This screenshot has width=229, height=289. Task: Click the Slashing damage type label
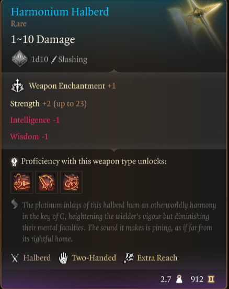(x=73, y=60)
